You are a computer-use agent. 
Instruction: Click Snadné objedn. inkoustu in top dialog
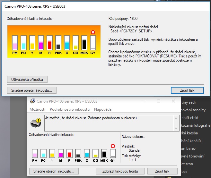31,90
